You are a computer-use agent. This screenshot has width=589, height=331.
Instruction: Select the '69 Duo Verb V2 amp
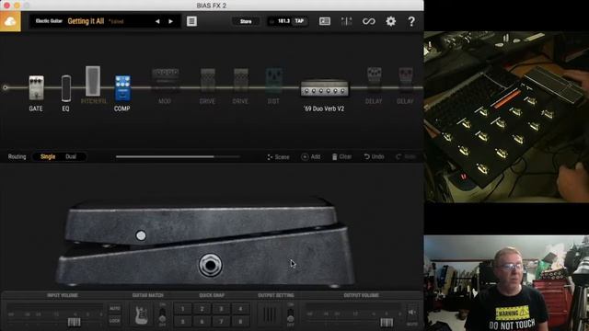324,88
